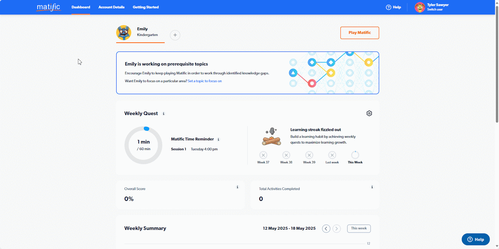Click the top bar Help question-mark icon
Screen dimensions: 499x249
click(389, 7)
